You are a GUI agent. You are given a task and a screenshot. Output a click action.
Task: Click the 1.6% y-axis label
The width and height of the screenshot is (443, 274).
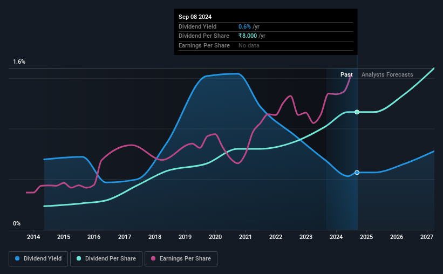[x=19, y=61]
